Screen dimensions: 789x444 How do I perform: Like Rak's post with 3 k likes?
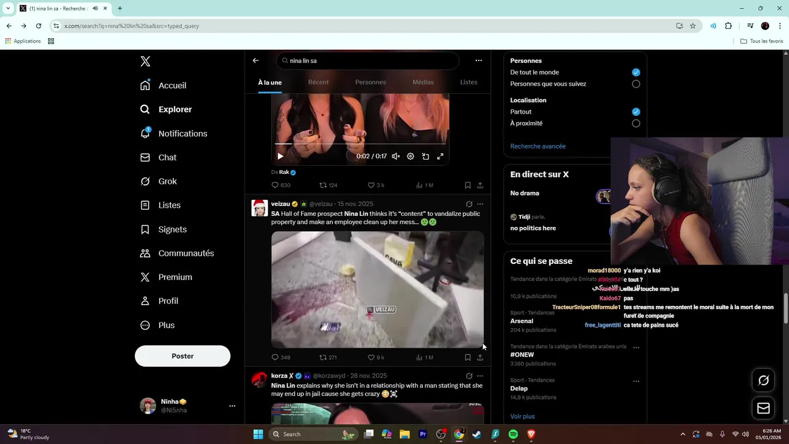tap(376, 185)
